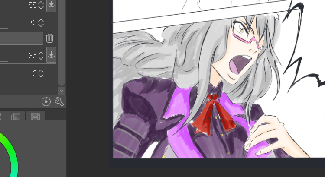Increase the 55 value with up arrow
Viewport: 325px width, 177px height.
[41, 3]
